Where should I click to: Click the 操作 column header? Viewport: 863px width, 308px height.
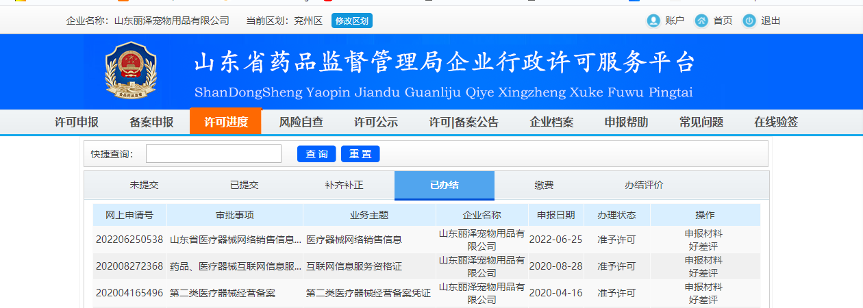click(x=705, y=215)
